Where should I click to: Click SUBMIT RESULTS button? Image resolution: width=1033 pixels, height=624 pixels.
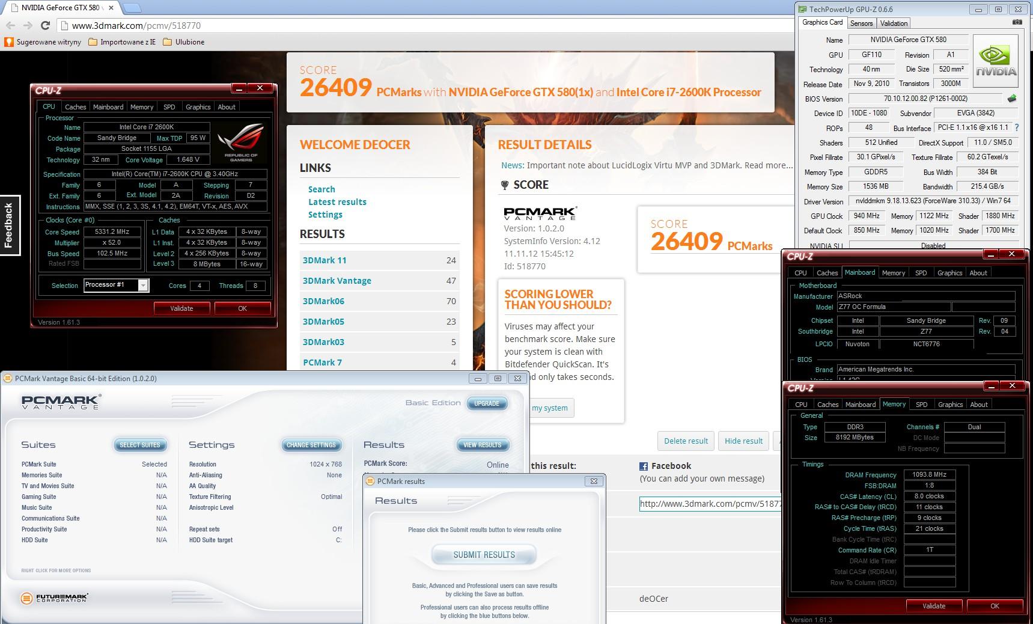(484, 554)
